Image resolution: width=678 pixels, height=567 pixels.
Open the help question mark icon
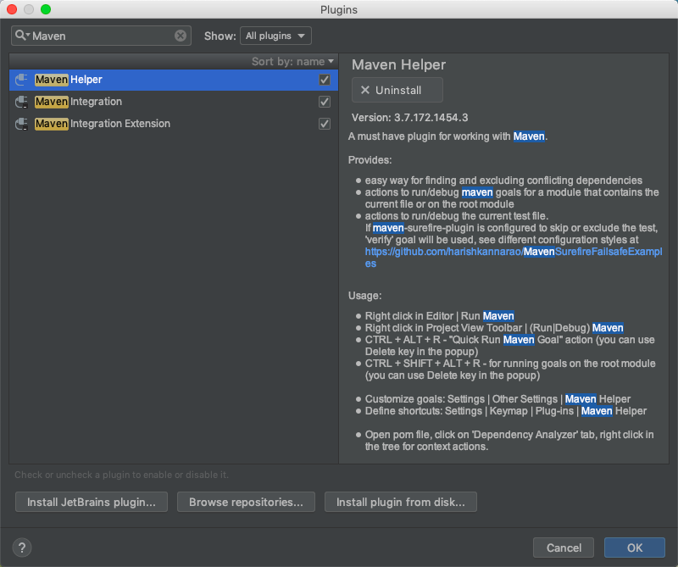[24, 548]
